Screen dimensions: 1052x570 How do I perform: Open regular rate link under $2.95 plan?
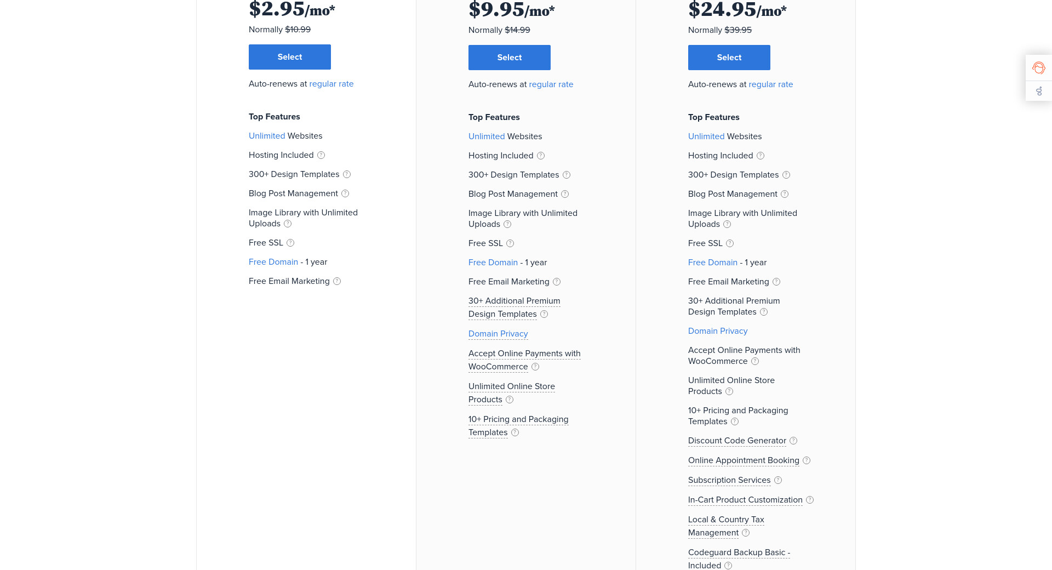(x=331, y=84)
